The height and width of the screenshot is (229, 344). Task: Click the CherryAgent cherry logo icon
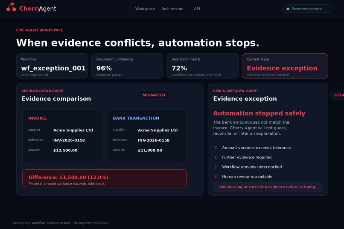[x=11, y=7]
